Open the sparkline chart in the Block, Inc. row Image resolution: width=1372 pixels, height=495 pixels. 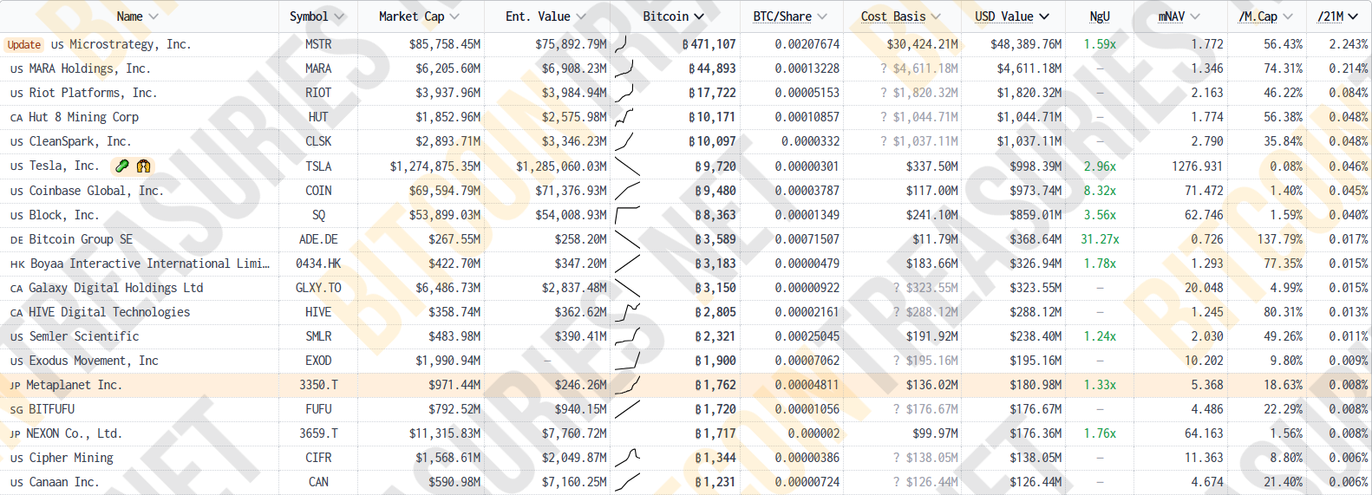[x=626, y=215]
